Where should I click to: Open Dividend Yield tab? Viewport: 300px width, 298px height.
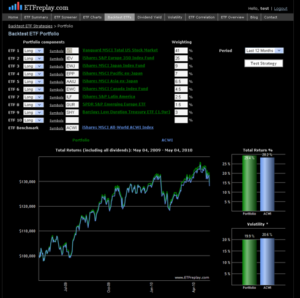coord(149,17)
